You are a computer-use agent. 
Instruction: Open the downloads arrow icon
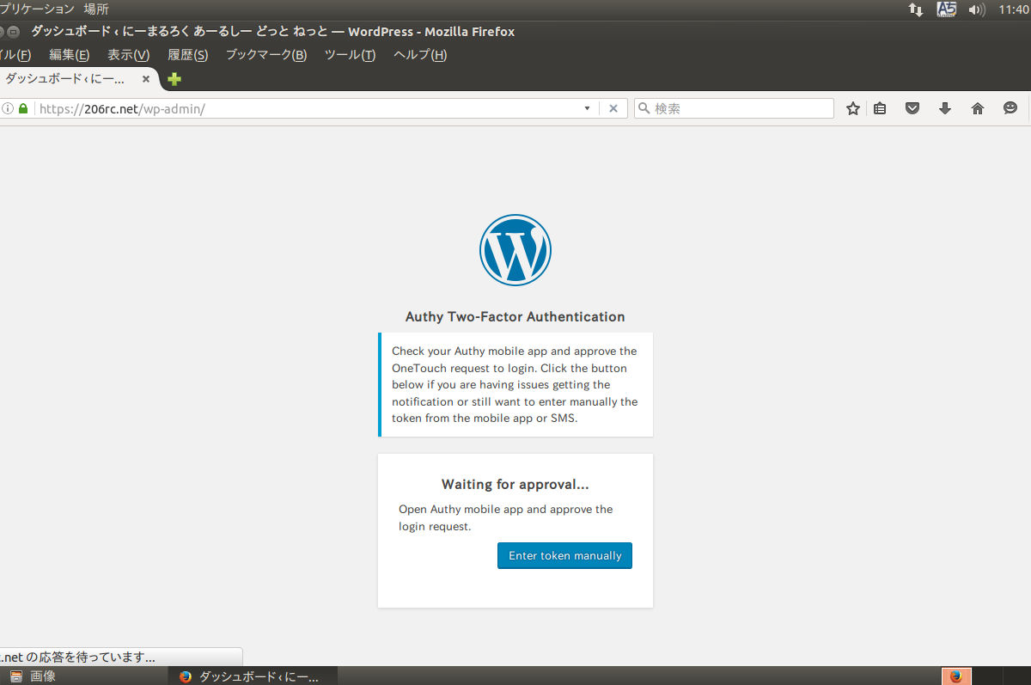pos(945,108)
